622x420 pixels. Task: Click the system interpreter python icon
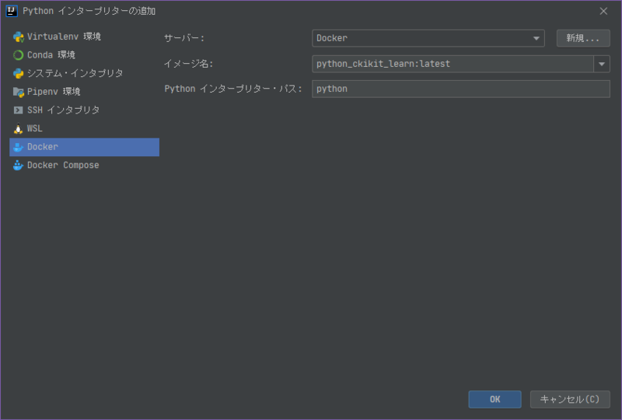(x=18, y=73)
